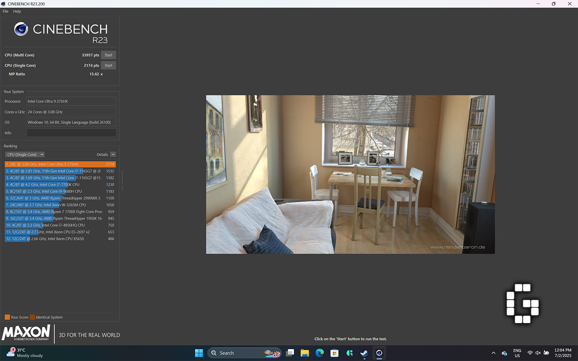Open Steam from the taskbar
578x361 pixels.
(364, 353)
